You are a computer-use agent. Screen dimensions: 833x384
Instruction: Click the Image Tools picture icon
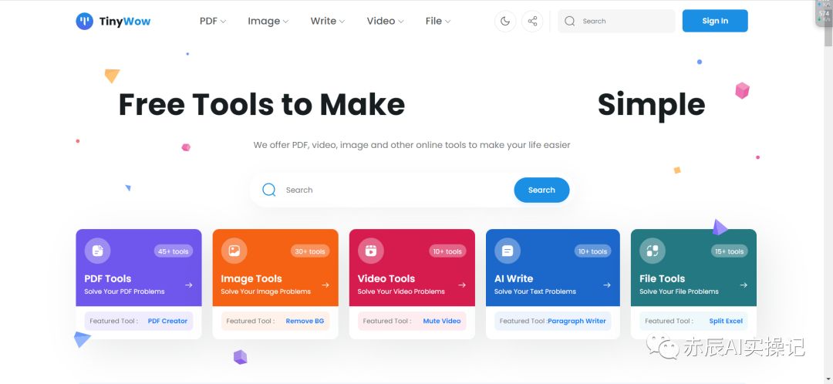click(234, 251)
